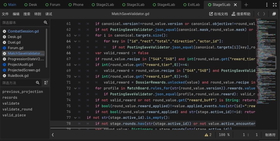The height and width of the screenshot is (141, 280).
Task: Open Forum.gd in the script list
Action: click(x=16, y=48)
